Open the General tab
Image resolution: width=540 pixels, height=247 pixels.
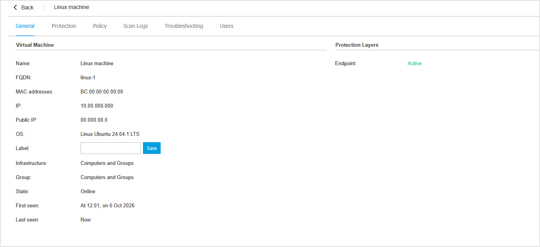25,26
